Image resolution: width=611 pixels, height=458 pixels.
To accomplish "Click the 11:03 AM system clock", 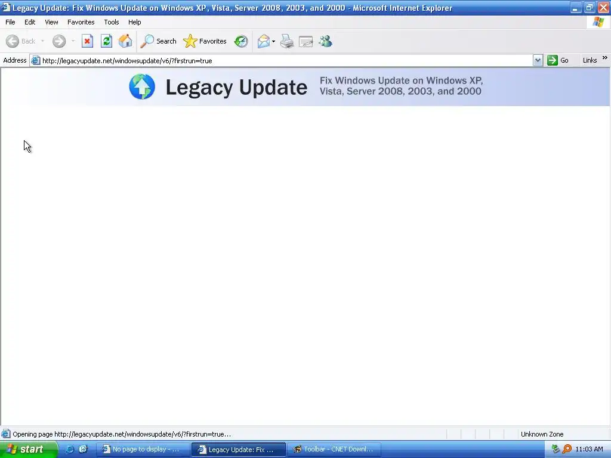I will coord(589,450).
